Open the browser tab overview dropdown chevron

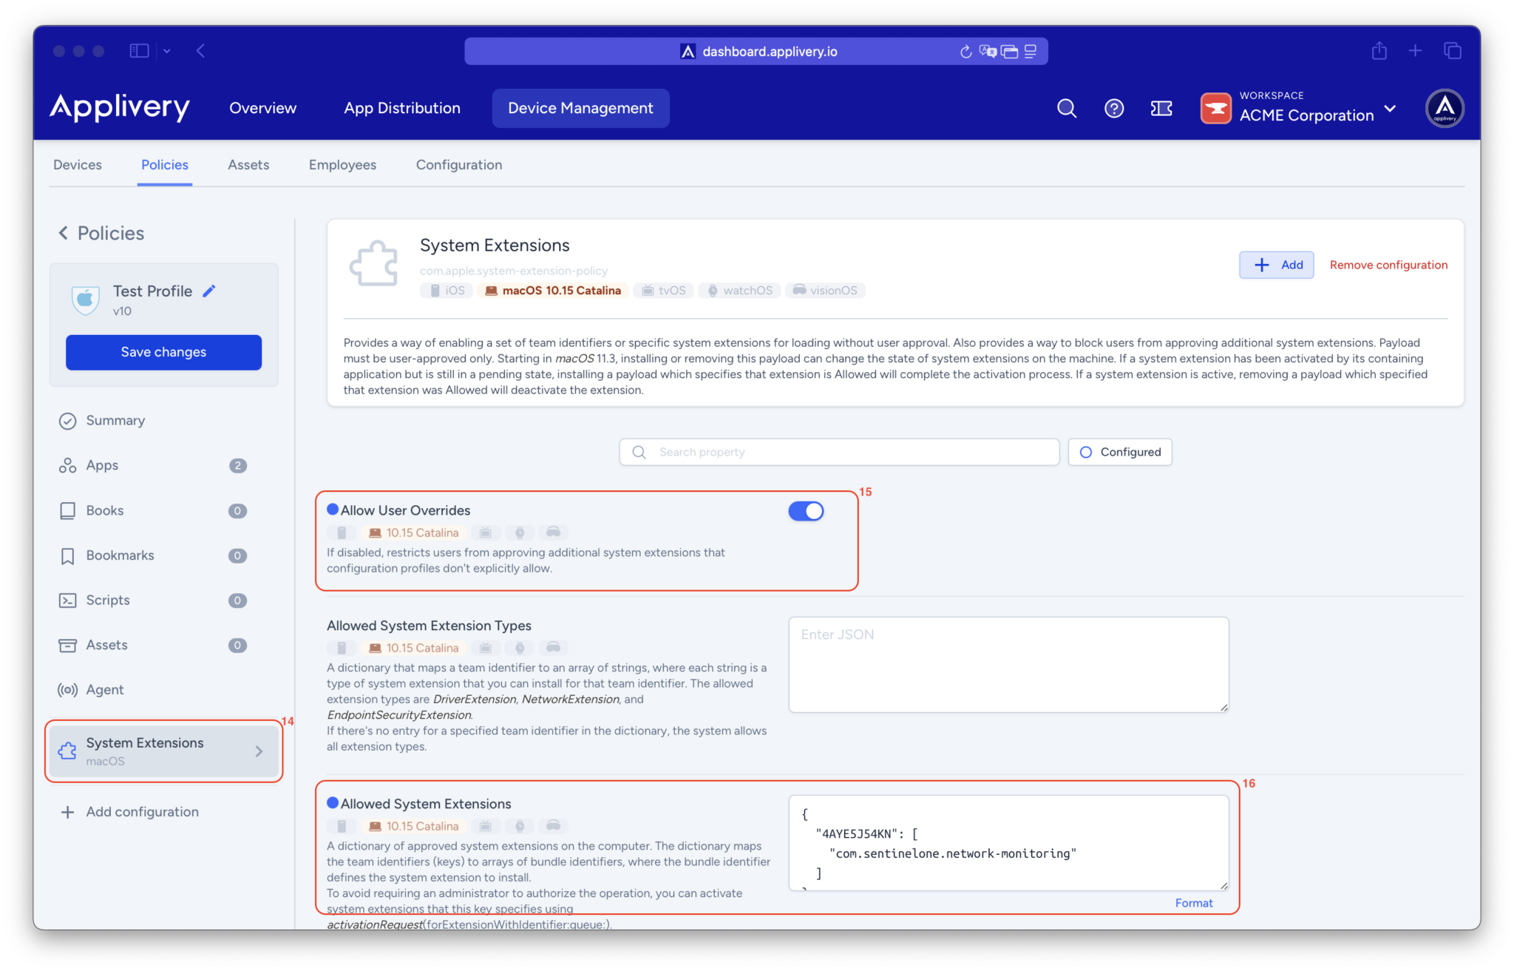coord(167,50)
